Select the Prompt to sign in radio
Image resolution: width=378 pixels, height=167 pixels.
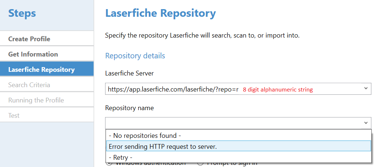click(200, 164)
